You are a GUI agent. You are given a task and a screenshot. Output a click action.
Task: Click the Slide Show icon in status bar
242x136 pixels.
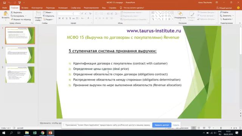point(209,128)
